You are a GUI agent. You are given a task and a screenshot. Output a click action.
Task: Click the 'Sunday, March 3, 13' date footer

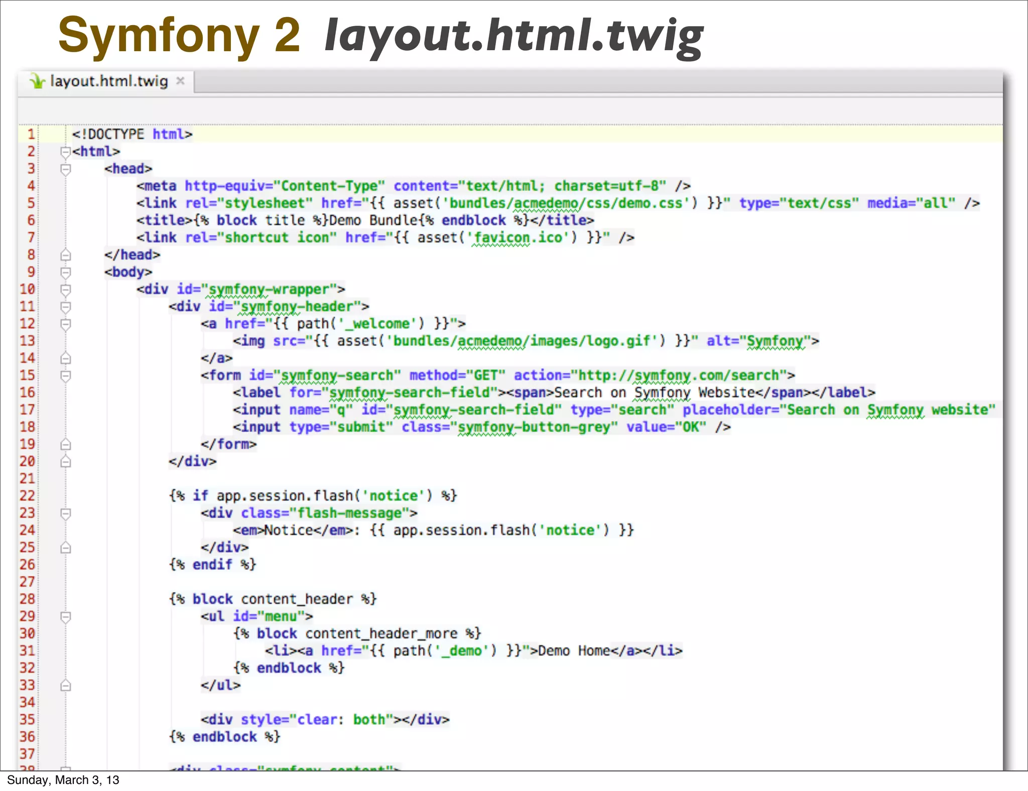coord(63,780)
